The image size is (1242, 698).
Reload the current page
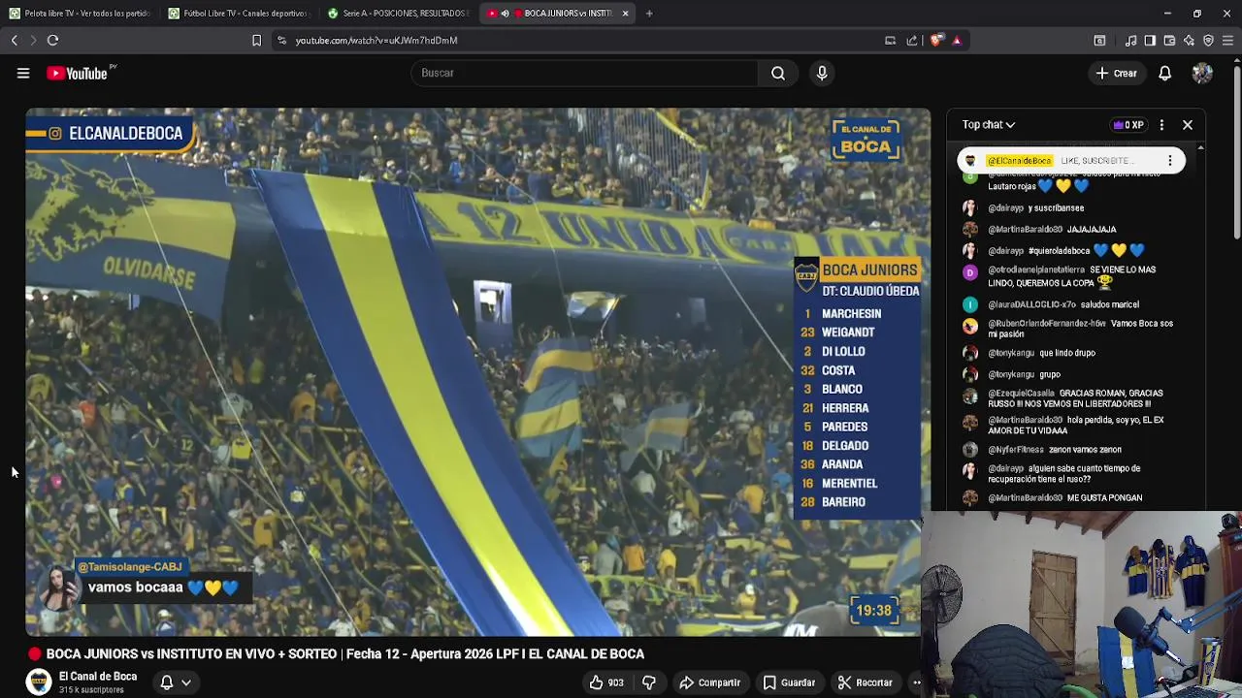click(x=53, y=40)
